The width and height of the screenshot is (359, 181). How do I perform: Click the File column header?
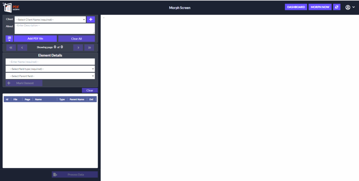(x=15, y=99)
